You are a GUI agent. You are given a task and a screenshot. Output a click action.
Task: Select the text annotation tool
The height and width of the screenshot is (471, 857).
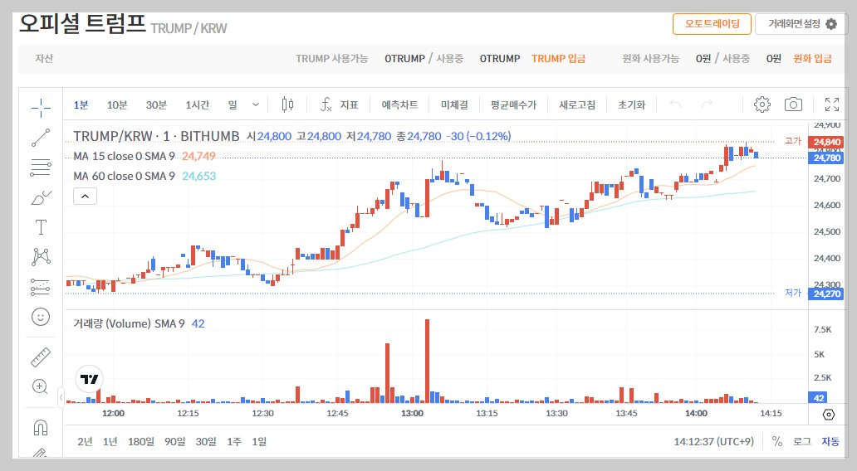[x=41, y=227]
